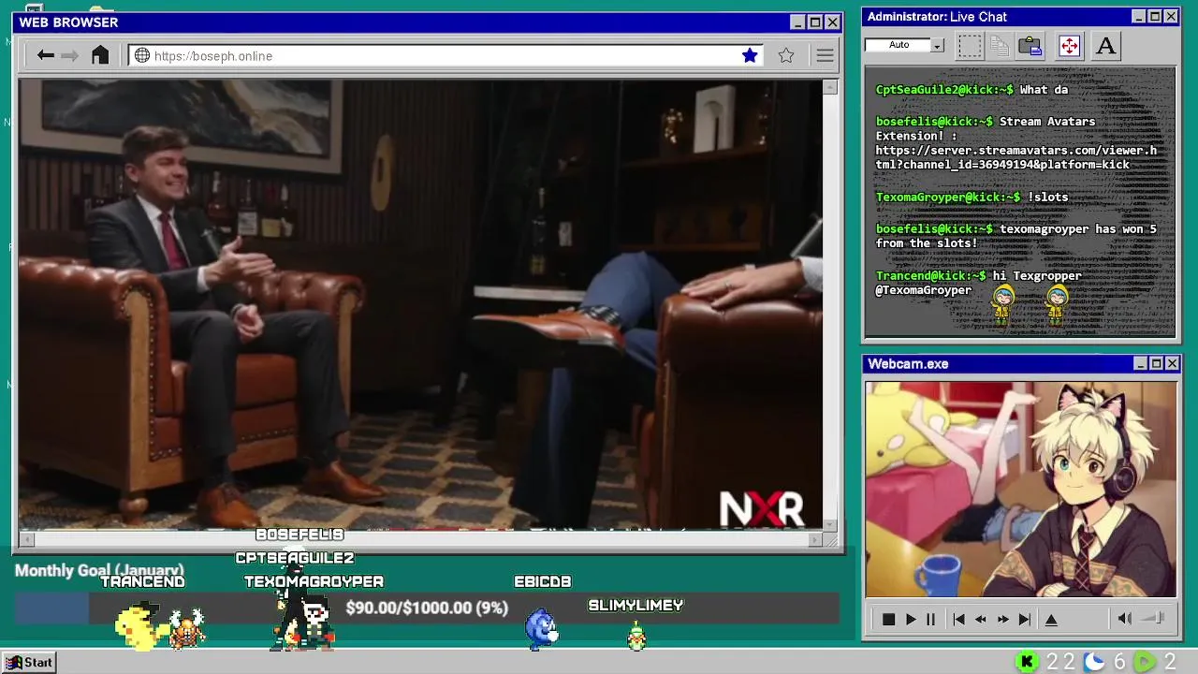
Task: Skip to previous track in Webcam.exe
Action: (x=958, y=619)
